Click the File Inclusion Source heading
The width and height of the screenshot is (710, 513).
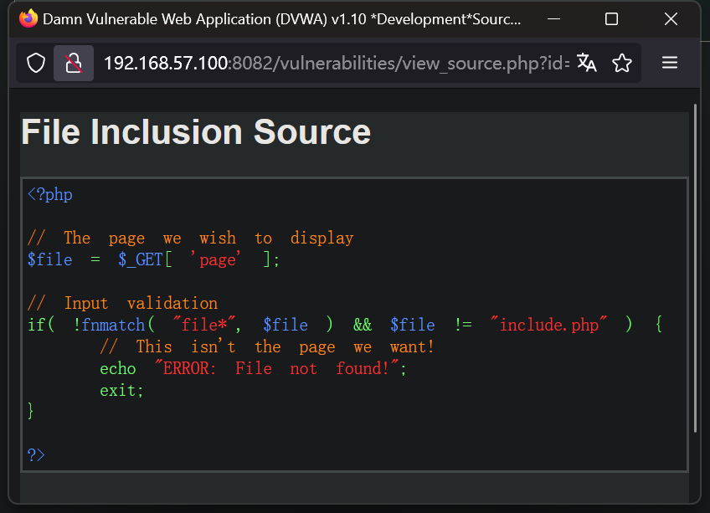(196, 132)
